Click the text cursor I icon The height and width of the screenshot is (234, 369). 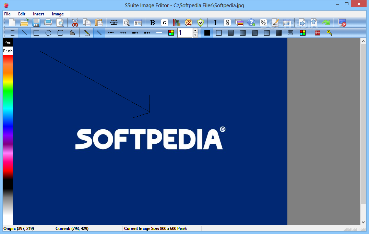[x=215, y=23]
